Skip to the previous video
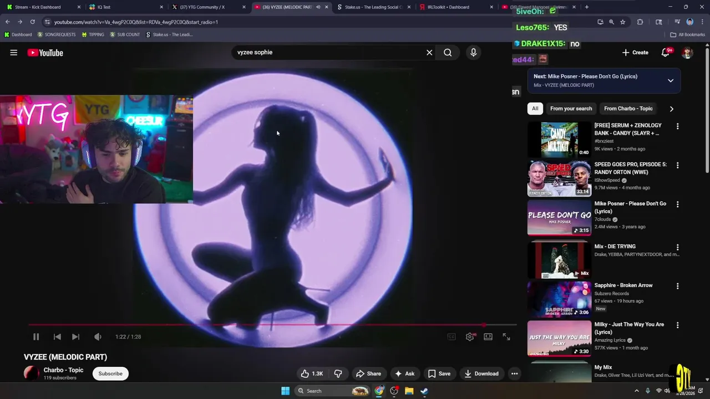Screen dimensions: 710x399 pyautogui.click(x=57, y=337)
